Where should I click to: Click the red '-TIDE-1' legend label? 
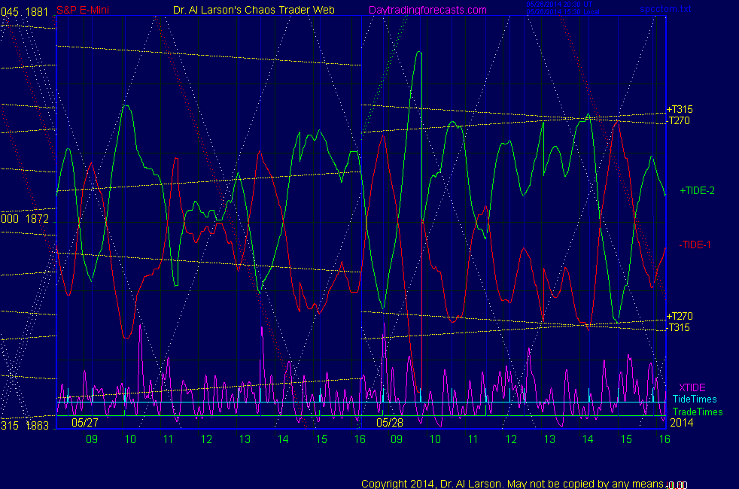click(x=695, y=244)
